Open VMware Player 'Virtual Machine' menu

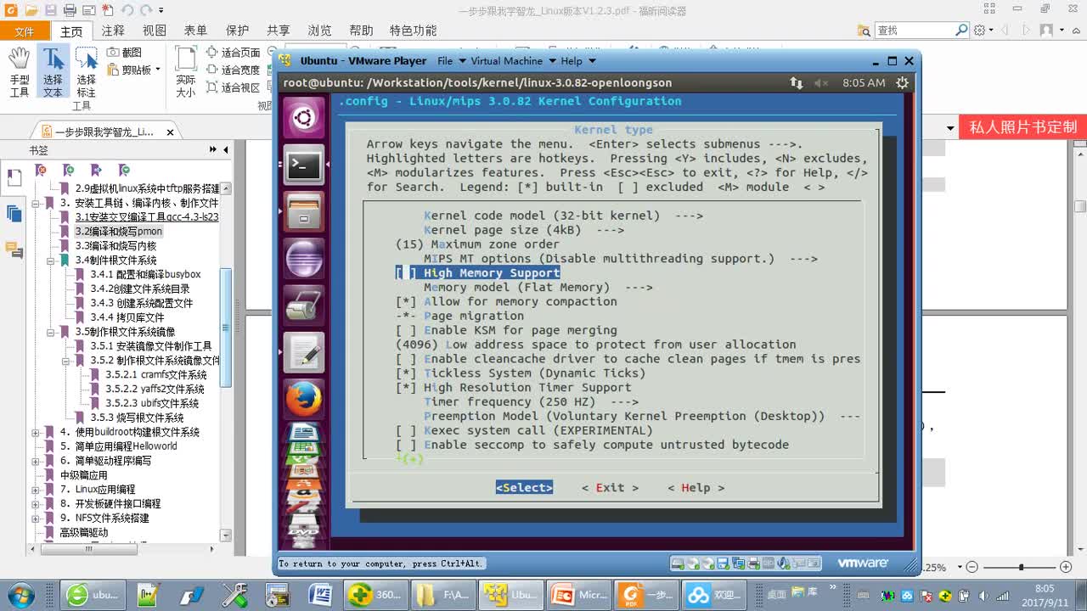click(513, 61)
